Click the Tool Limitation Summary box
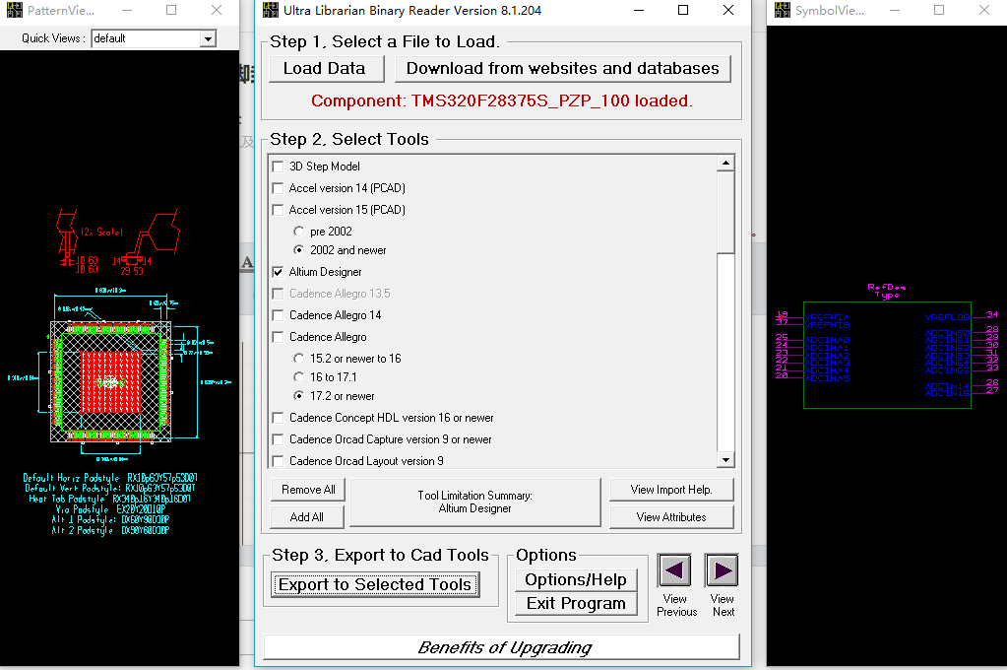Screen dimensions: 1007x670 coord(475,502)
